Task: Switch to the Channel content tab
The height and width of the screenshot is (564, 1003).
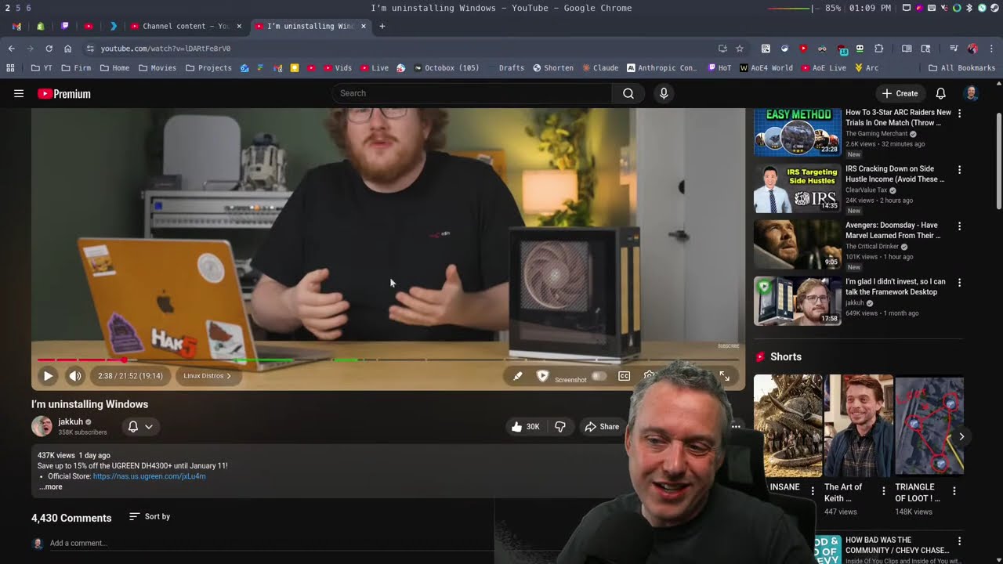Action: point(186,26)
